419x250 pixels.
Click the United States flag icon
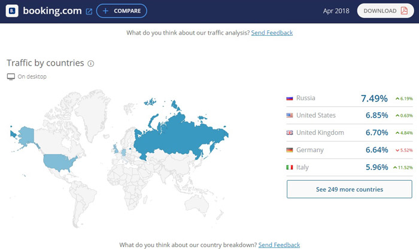tap(290, 115)
